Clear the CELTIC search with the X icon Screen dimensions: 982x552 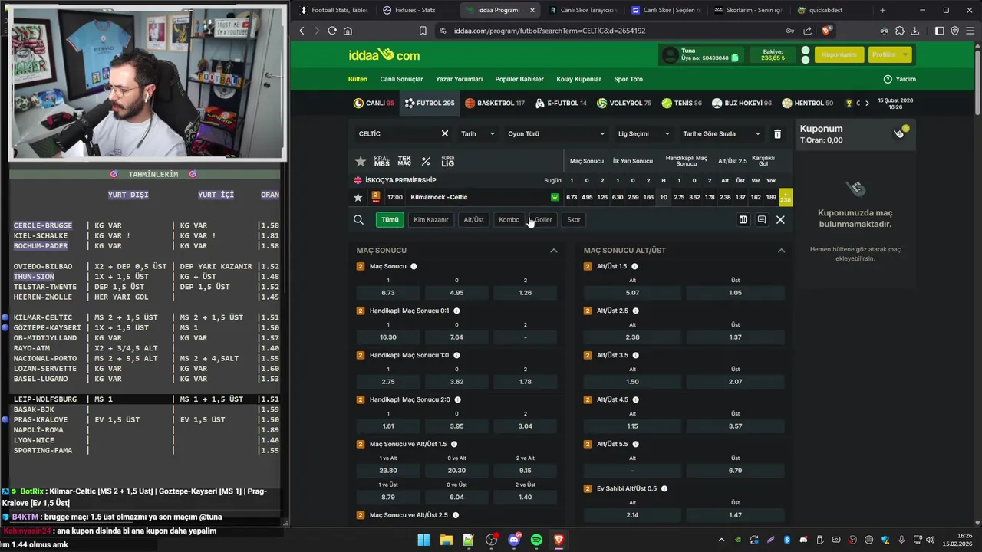tap(445, 133)
